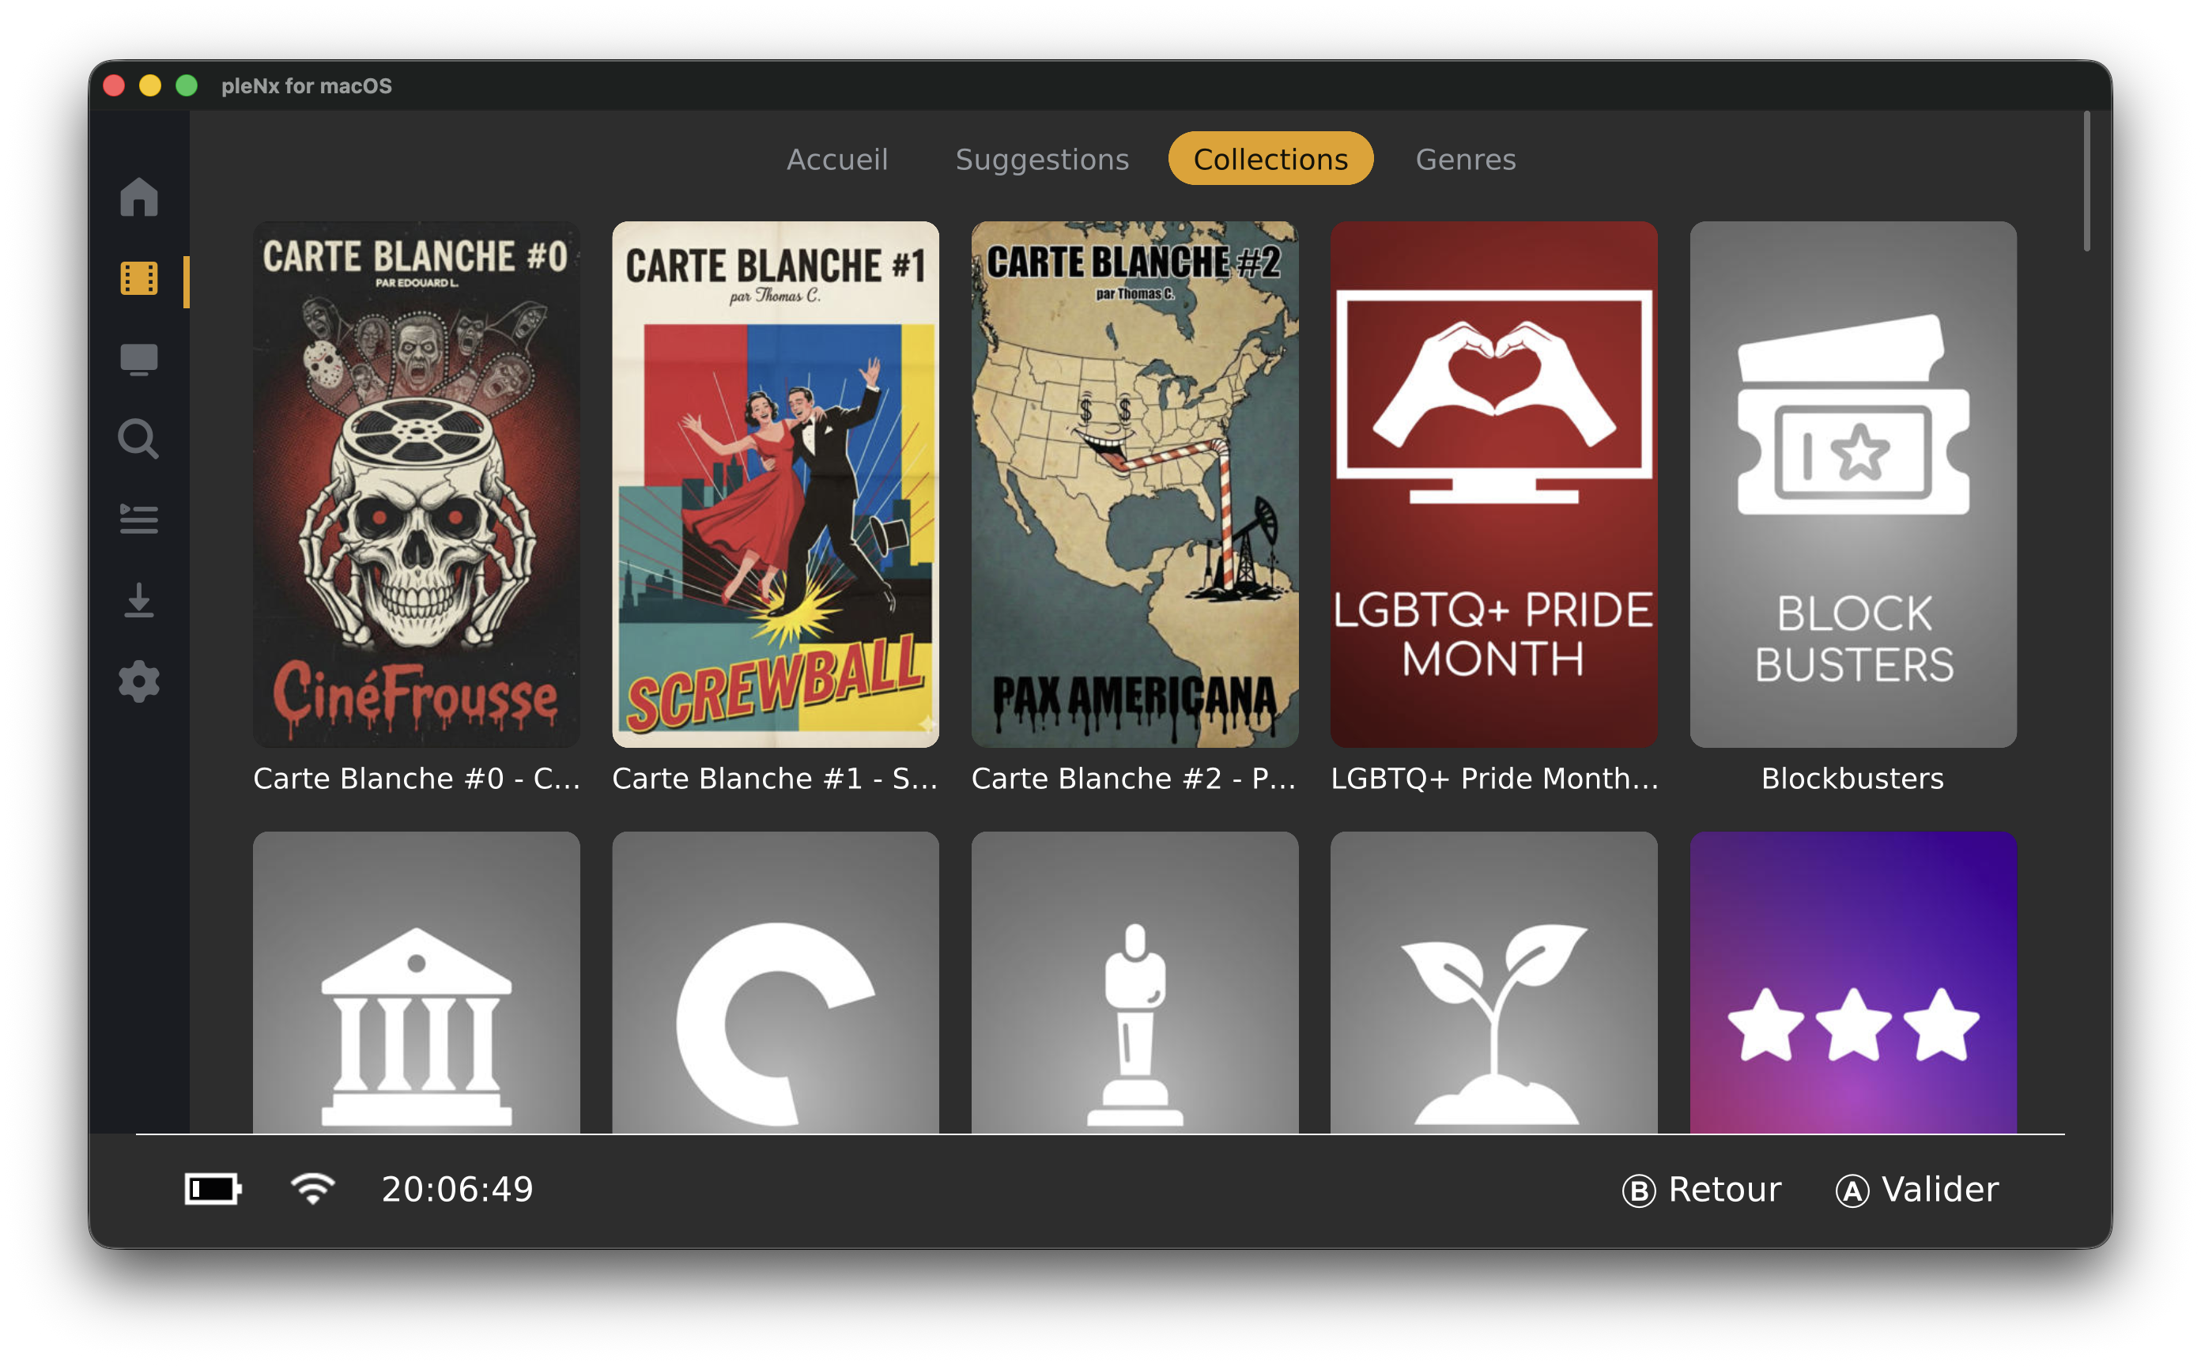The height and width of the screenshot is (1366, 2201).
Task: Click the 20:06:49 clock in status bar
Action: 457,1189
